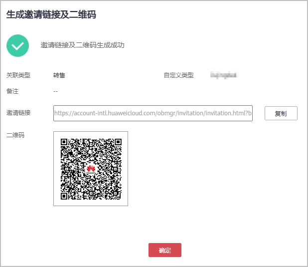Click the 复制 copy button
308x267 pixels.
coord(281,113)
